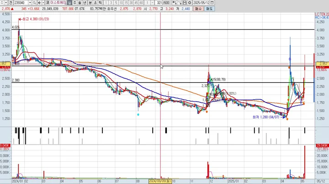The width and height of the screenshot is (329, 184).
Task: Open the leftmost market type dropdown
Action: point(6,3)
